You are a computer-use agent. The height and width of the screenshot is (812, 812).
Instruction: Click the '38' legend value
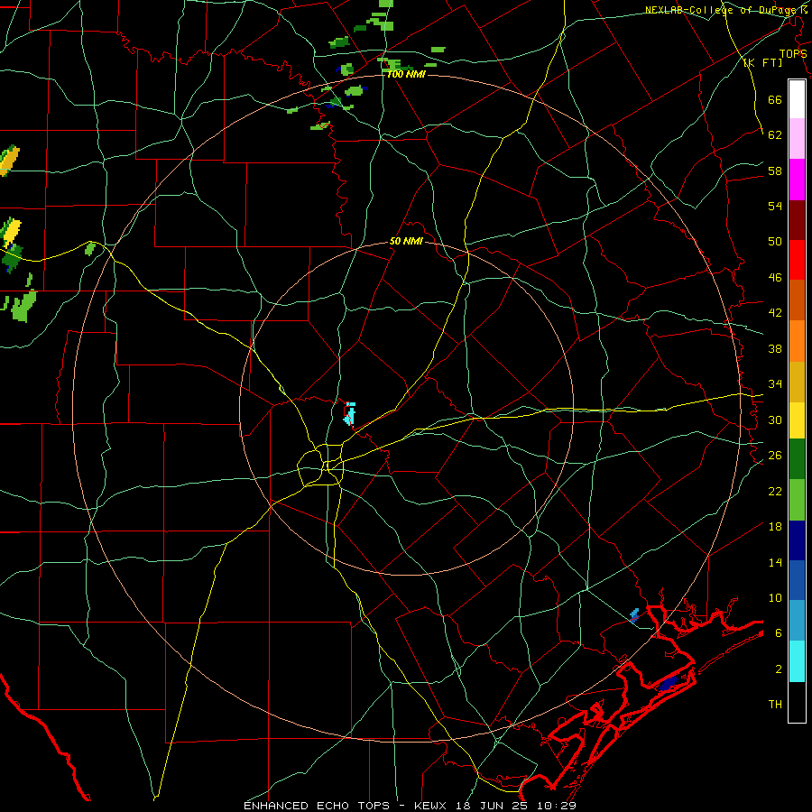(775, 348)
